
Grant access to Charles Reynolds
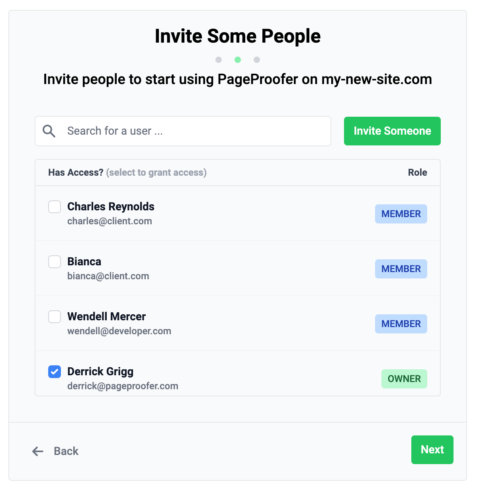pyautogui.click(x=55, y=207)
